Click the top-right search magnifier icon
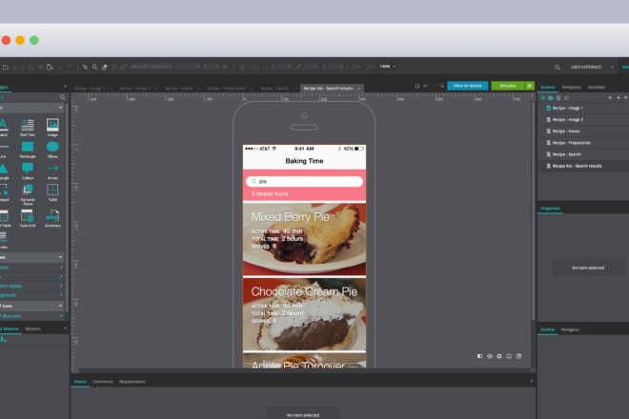 (558, 67)
